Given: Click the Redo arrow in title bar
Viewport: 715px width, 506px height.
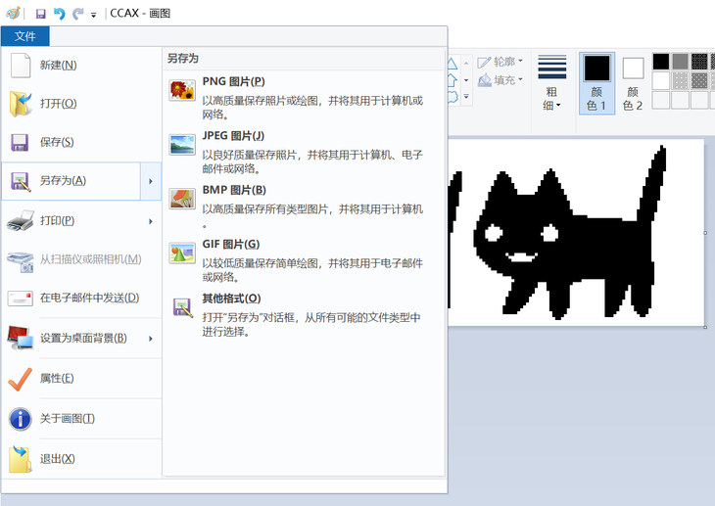Looking at the screenshot, I should point(78,14).
